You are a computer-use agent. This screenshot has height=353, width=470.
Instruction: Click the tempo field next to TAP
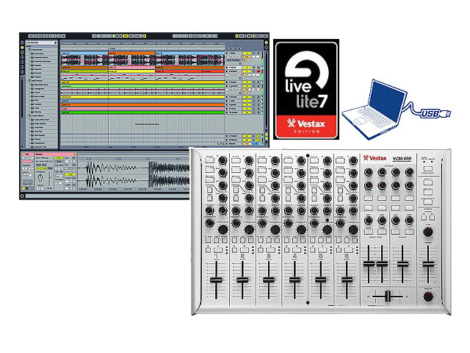pos(38,36)
